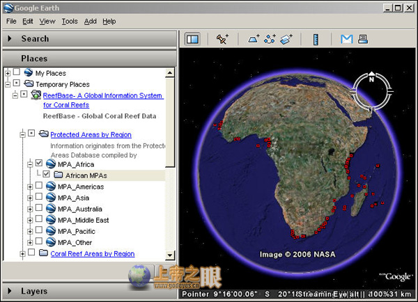Click the African MPAs folder icon

(x=58, y=175)
